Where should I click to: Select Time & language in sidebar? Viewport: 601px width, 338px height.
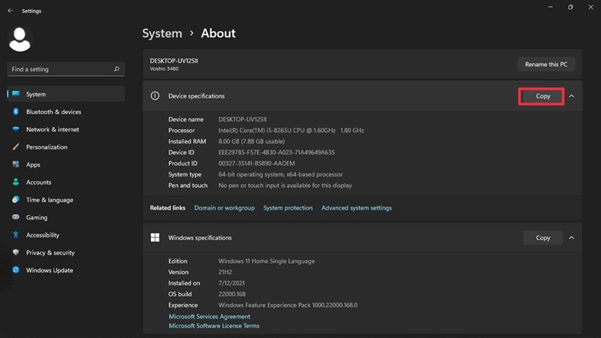[66, 200]
